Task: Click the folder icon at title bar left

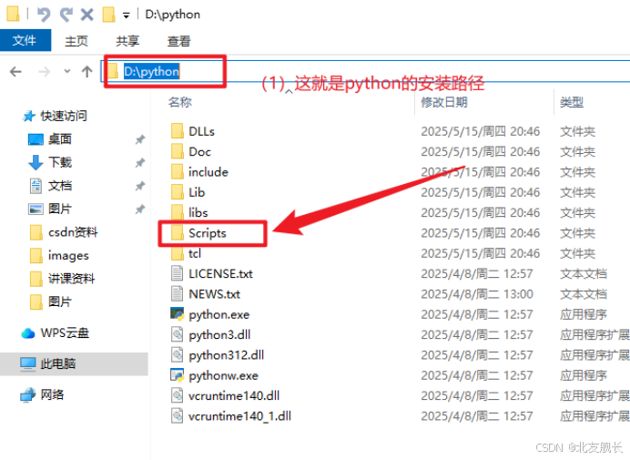Action: [x=13, y=14]
